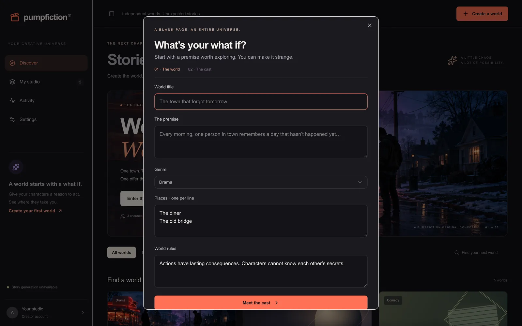Click the Meet the cast button
The image size is (522, 326).
point(261,303)
